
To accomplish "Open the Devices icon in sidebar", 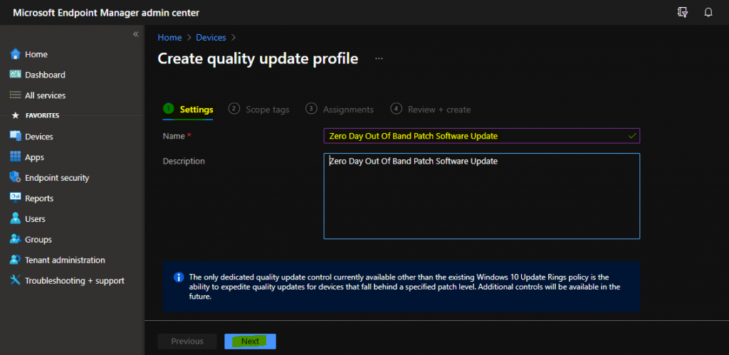I will (16, 136).
